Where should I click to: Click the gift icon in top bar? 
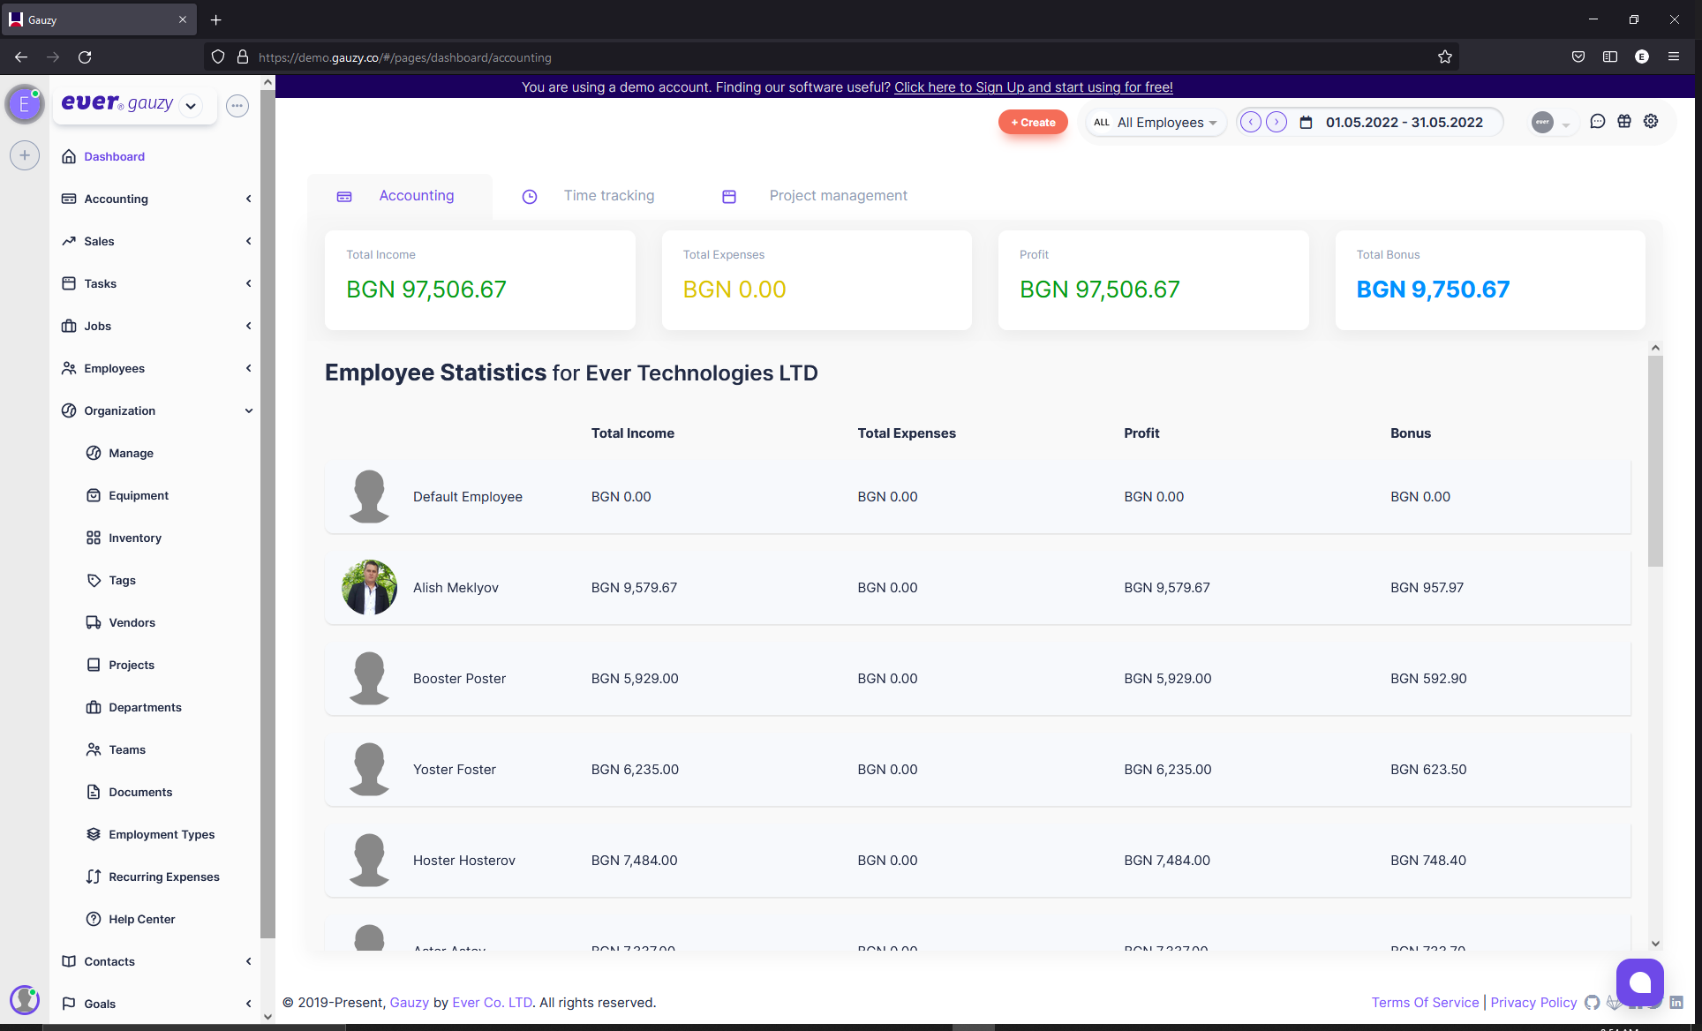(x=1624, y=122)
